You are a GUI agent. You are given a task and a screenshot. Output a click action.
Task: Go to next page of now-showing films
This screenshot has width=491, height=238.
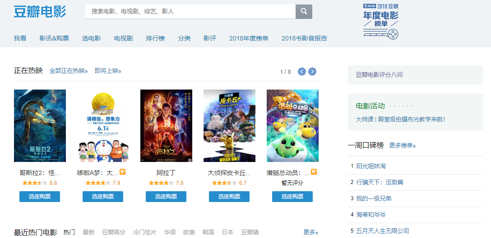312,72
